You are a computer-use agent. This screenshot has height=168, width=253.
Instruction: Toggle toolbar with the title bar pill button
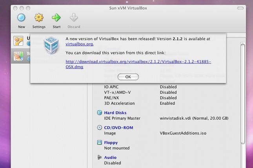click(x=240, y=8)
